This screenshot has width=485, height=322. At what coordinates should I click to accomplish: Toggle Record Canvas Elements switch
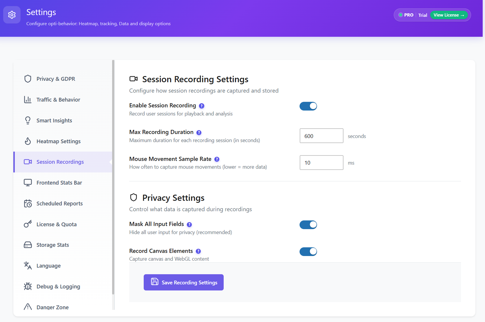(x=308, y=251)
